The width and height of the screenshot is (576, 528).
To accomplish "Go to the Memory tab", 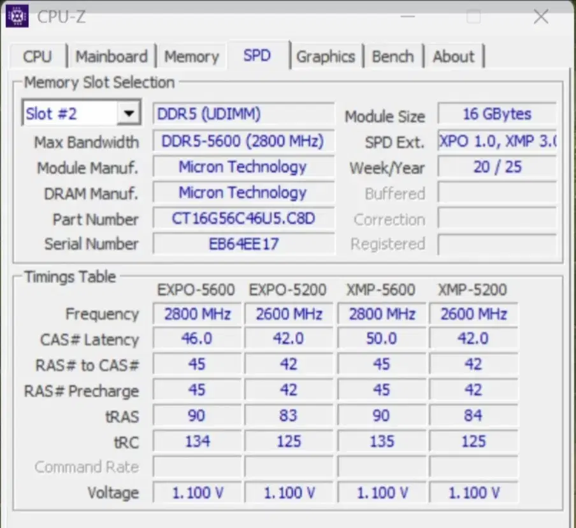I will (x=191, y=57).
